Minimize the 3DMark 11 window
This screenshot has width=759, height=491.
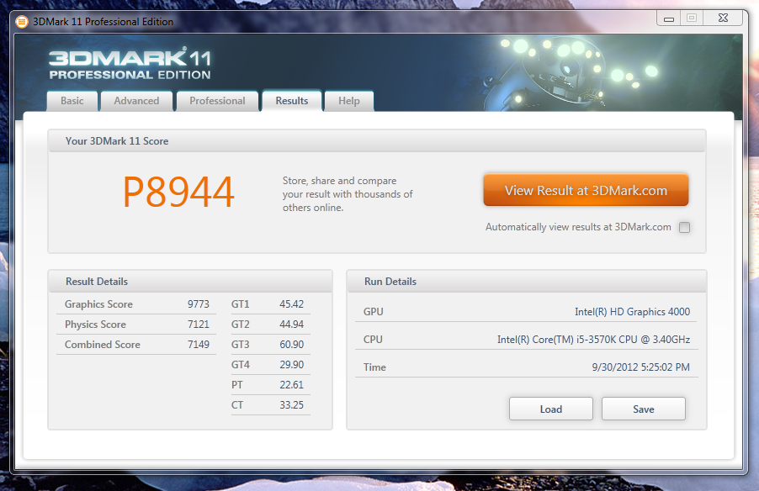pos(668,18)
